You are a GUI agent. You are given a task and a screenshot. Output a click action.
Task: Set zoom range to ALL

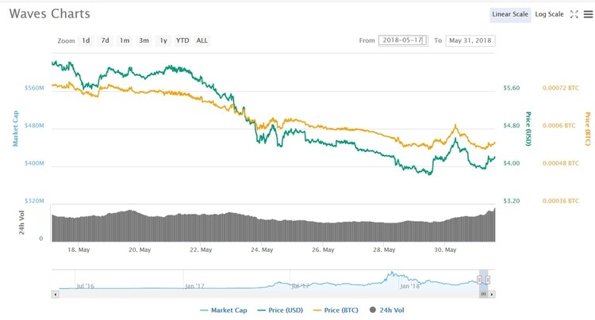[x=202, y=40]
